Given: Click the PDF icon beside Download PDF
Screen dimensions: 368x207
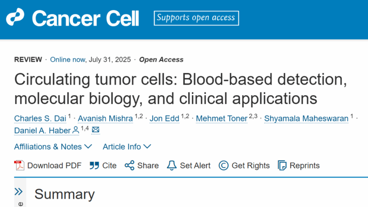Looking at the screenshot, I should pyautogui.click(x=19, y=166).
